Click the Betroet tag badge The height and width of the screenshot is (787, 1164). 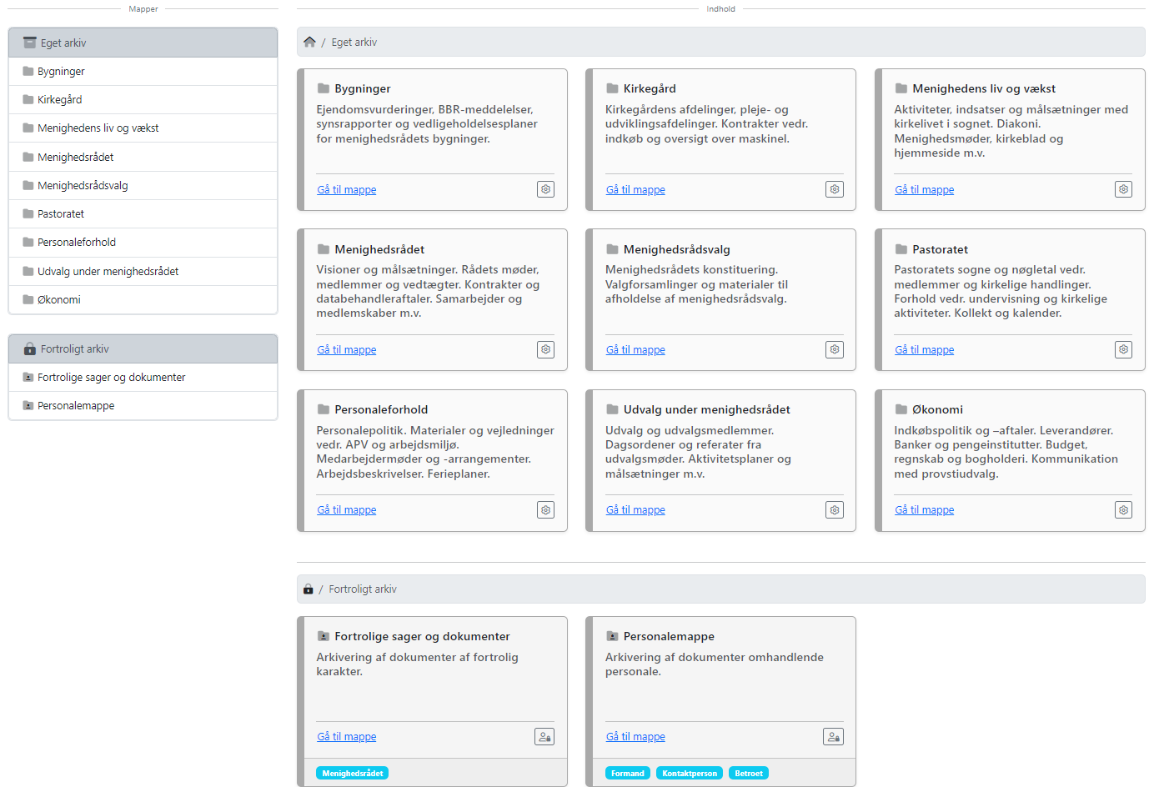click(749, 773)
